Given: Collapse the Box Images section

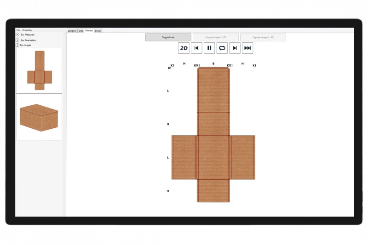Looking at the screenshot, I should (x=18, y=45).
